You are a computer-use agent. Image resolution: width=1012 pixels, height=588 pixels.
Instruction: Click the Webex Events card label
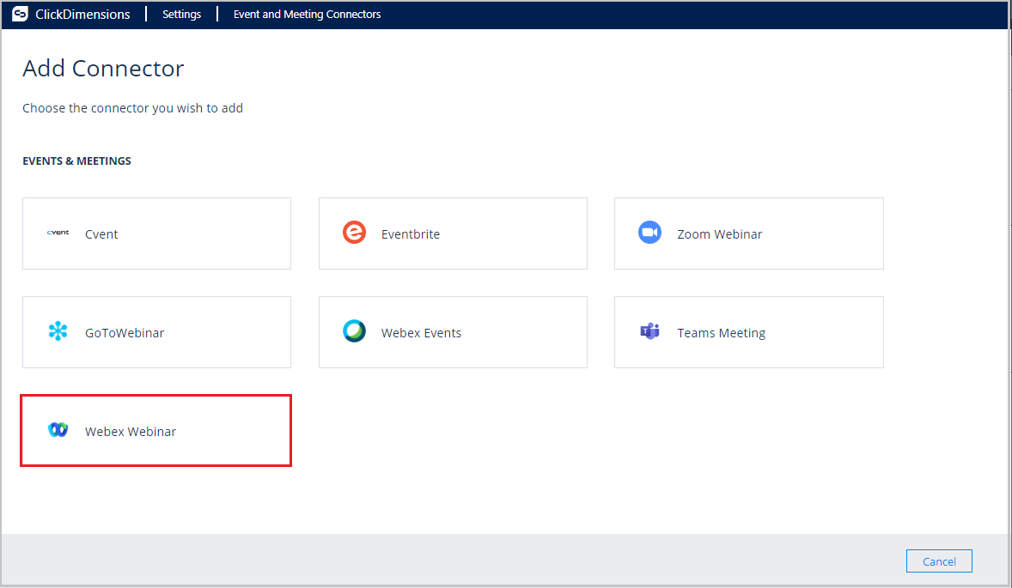421,333
